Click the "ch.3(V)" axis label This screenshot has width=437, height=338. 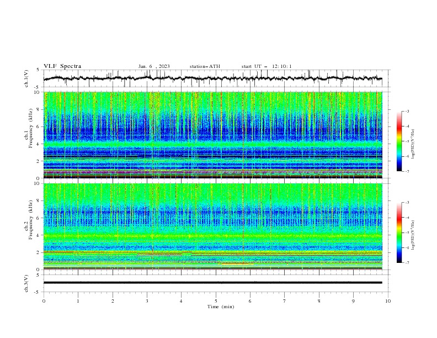26,283
